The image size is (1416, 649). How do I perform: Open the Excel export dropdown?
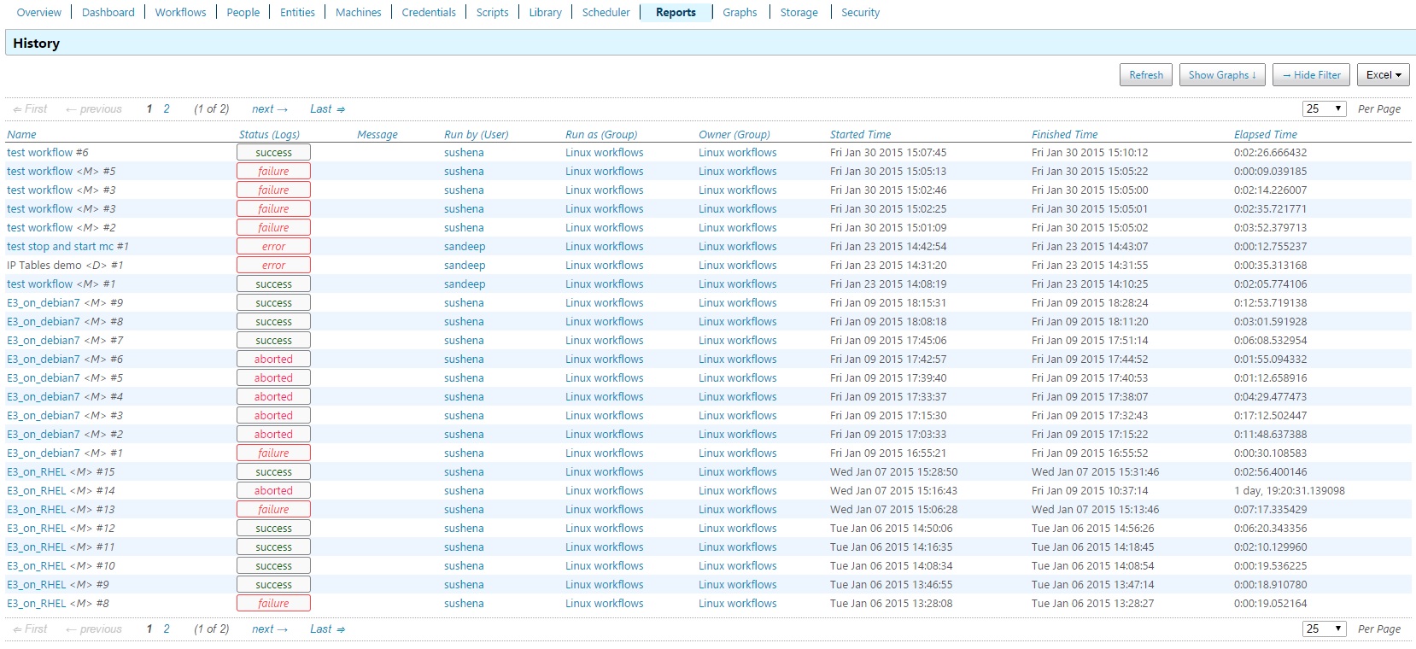click(1384, 75)
